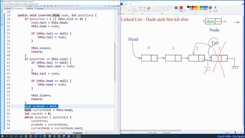Image resolution: width=245 pixels, height=138 pixels.
Task: Open the shape Outline dropdown
Action: (170, 7)
